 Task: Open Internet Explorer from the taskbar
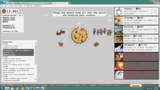(x=7, y=88)
